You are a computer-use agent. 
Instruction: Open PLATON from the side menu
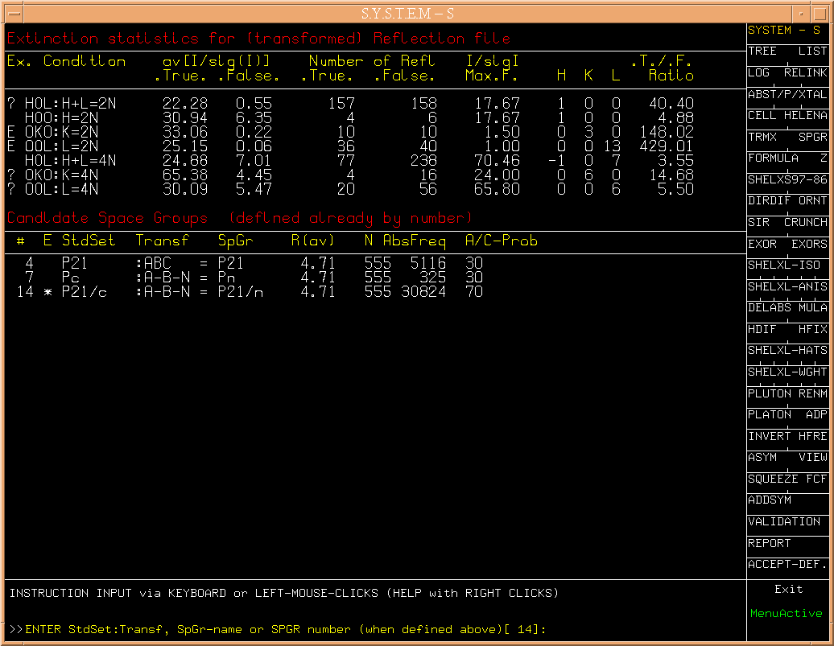[769, 414]
